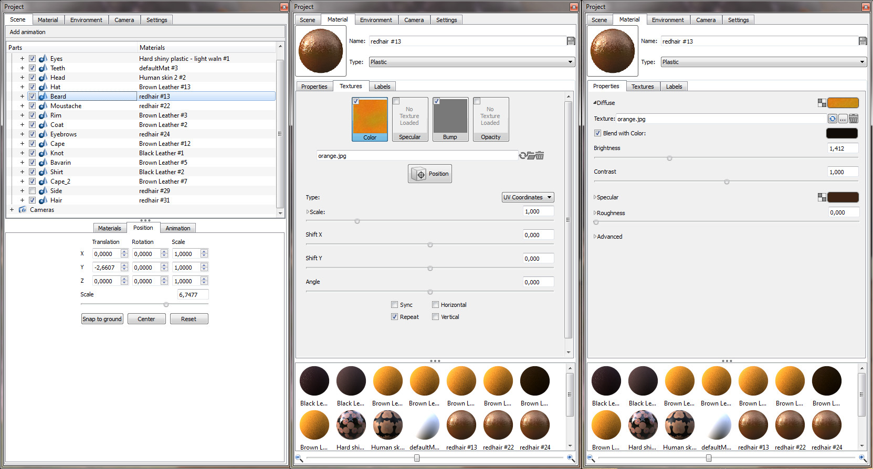Click the part icon next to Moustache
The image size is (873, 469).
click(43, 106)
